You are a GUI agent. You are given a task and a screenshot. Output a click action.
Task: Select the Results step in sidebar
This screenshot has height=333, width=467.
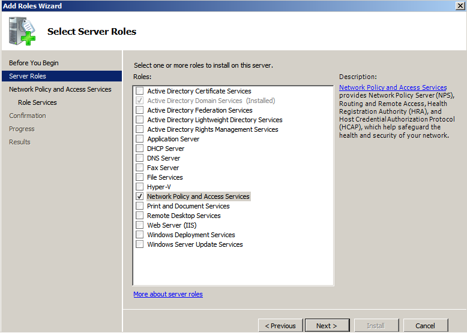[20, 142]
